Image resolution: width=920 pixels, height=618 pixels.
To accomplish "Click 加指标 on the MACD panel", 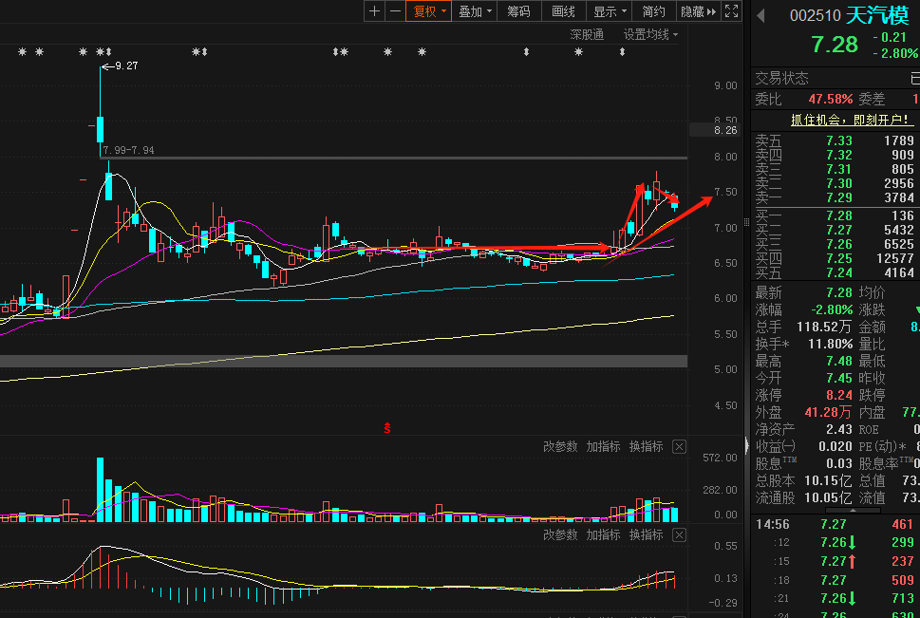I will 603,535.
